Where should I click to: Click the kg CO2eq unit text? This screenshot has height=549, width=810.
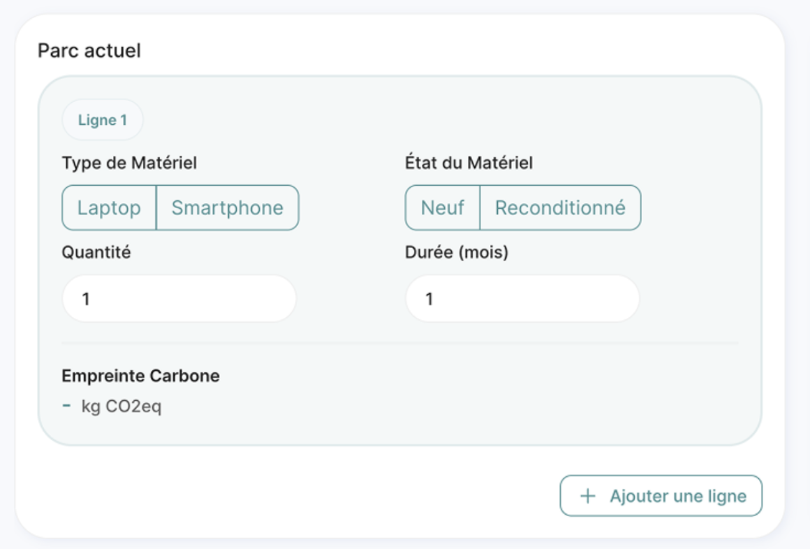click(x=121, y=407)
